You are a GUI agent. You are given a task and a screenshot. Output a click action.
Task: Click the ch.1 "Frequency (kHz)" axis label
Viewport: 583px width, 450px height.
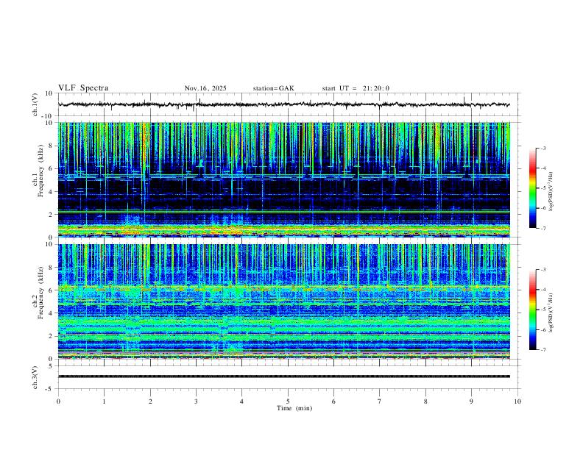[40, 171]
